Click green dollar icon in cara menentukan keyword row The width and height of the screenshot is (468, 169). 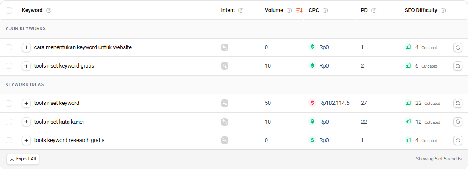pos(312,47)
